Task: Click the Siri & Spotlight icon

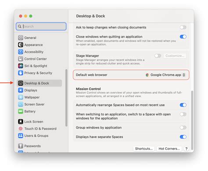Action: (x=21, y=66)
